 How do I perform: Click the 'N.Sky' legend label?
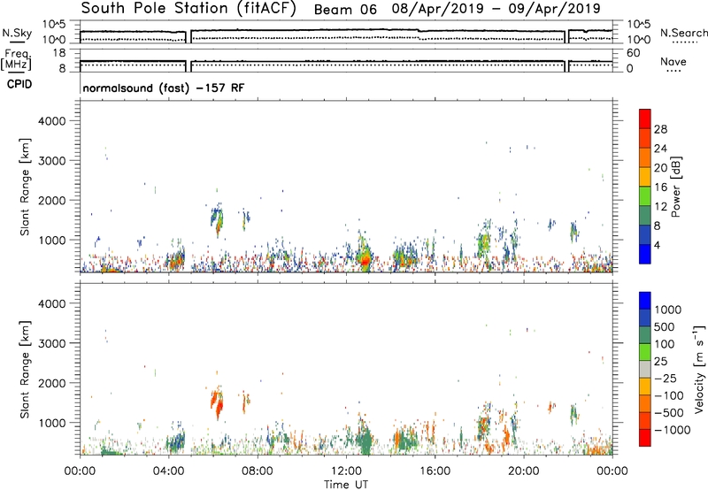17,33
